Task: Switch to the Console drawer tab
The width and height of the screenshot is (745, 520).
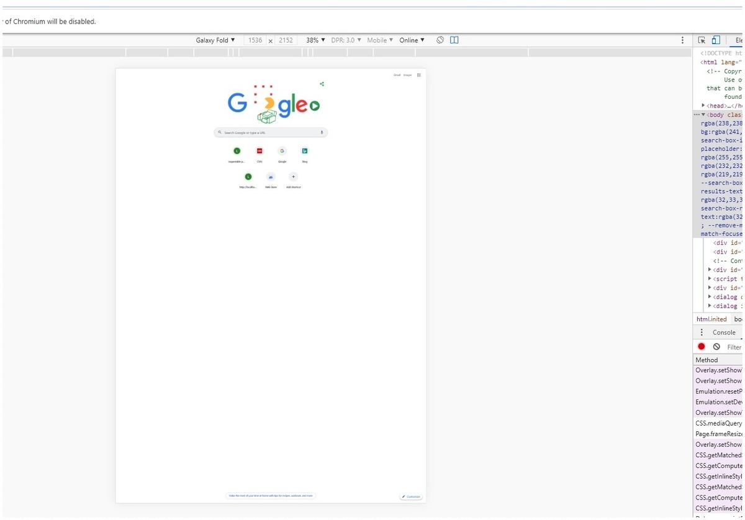Action: click(723, 332)
